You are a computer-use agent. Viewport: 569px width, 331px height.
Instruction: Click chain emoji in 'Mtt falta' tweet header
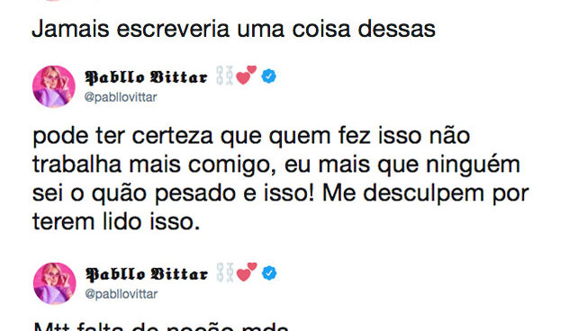tap(224, 273)
